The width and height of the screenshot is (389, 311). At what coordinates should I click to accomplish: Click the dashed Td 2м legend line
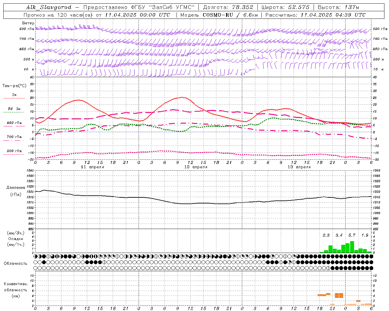[14, 112]
